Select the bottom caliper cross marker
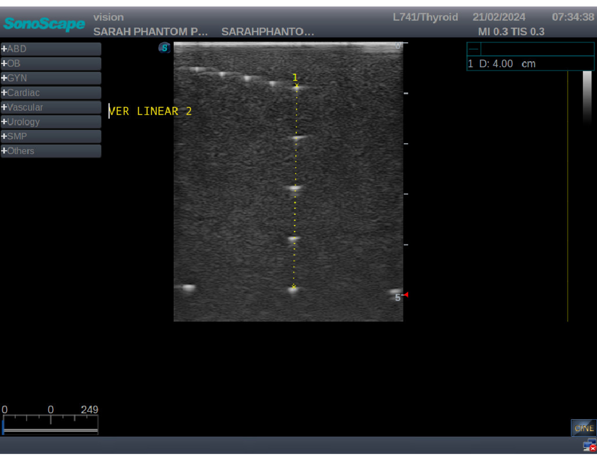This screenshot has height=461, width=597. [294, 286]
